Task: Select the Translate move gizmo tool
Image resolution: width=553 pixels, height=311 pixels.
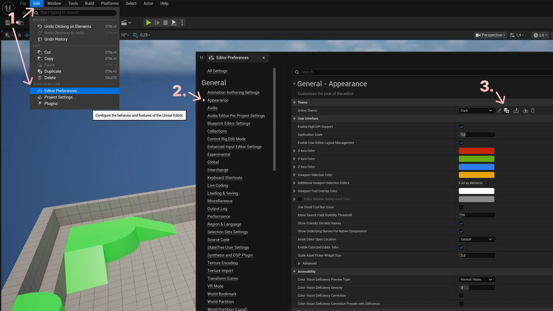Action: 27,35
